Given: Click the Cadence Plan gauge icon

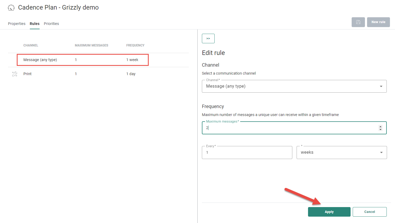Looking at the screenshot, I should click(x=11, y=8).
